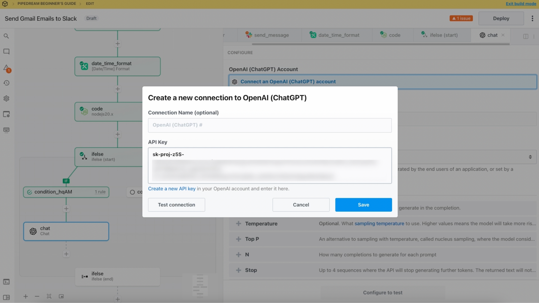The width and height of the screenshot is (539, 303).
Task: Click the Connection Name input field
Action: 270,125
